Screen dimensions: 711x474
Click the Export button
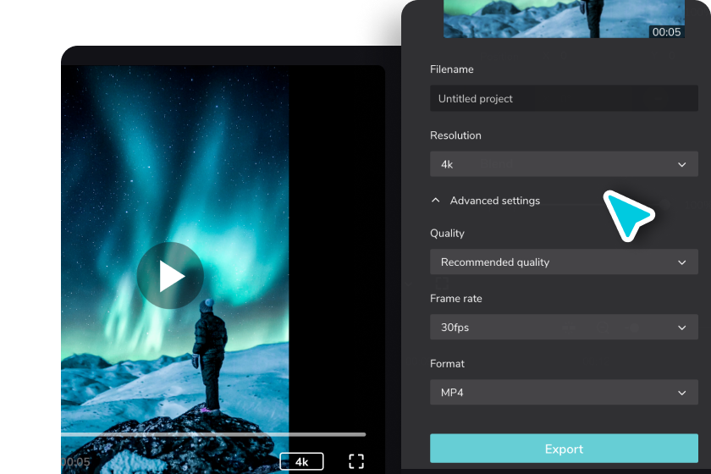(x=564, y=449)
